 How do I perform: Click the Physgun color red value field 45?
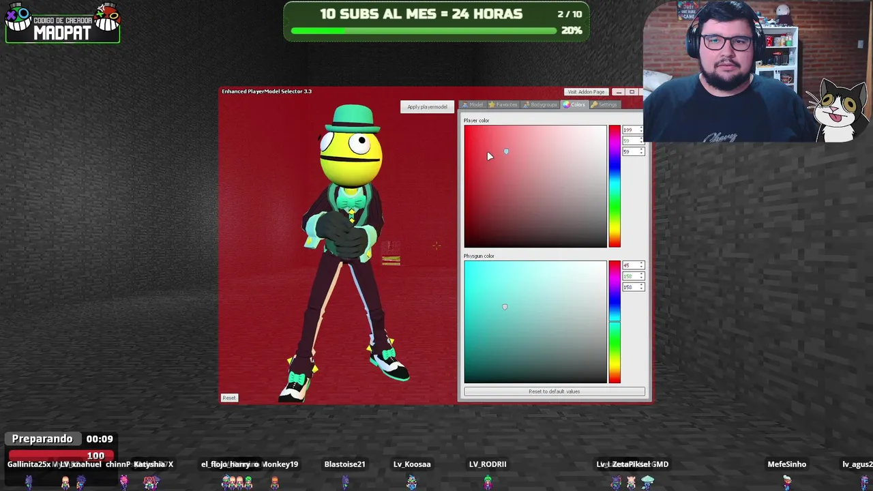tap(633, 265)
